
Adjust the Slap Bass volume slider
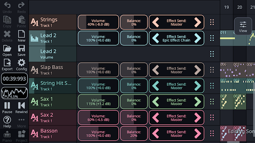(x=98, y=70)
